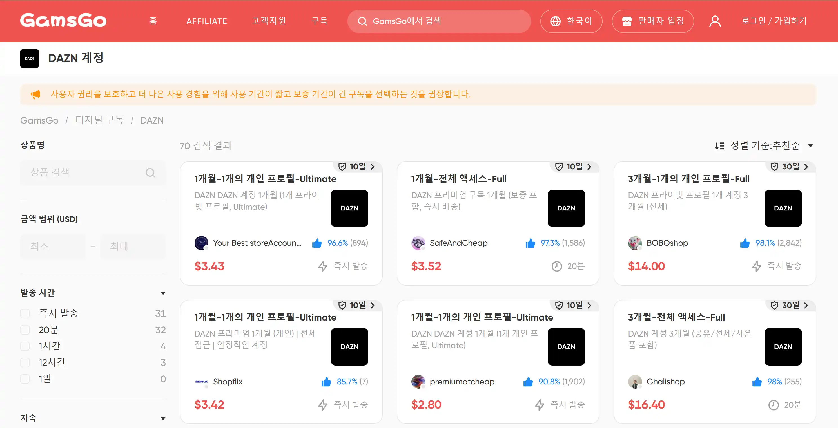Click premiumatcheap seller avatar
Viewport: 838px width, 428px height.
418,382
